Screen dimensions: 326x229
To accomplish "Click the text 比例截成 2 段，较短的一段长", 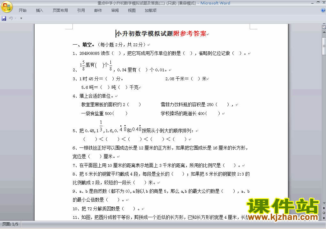I will (102, 183).
